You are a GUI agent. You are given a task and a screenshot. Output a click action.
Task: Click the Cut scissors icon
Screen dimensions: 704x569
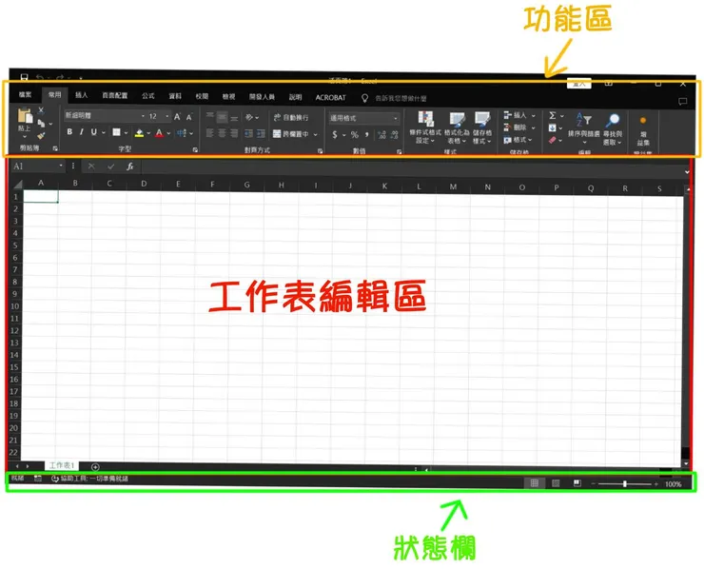(41, 110)
